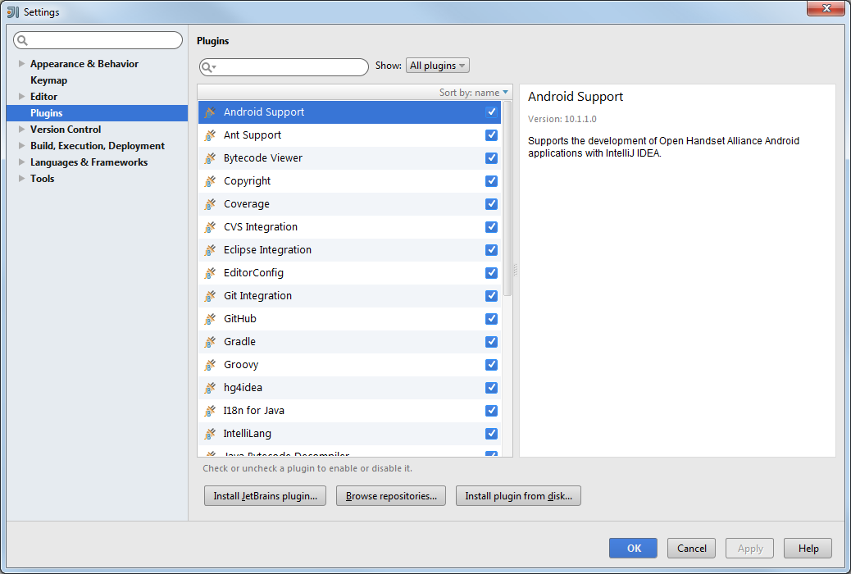The image size is (851, 574).
Task: Select the Git Integration plugin row
Action: coord(349,296)
